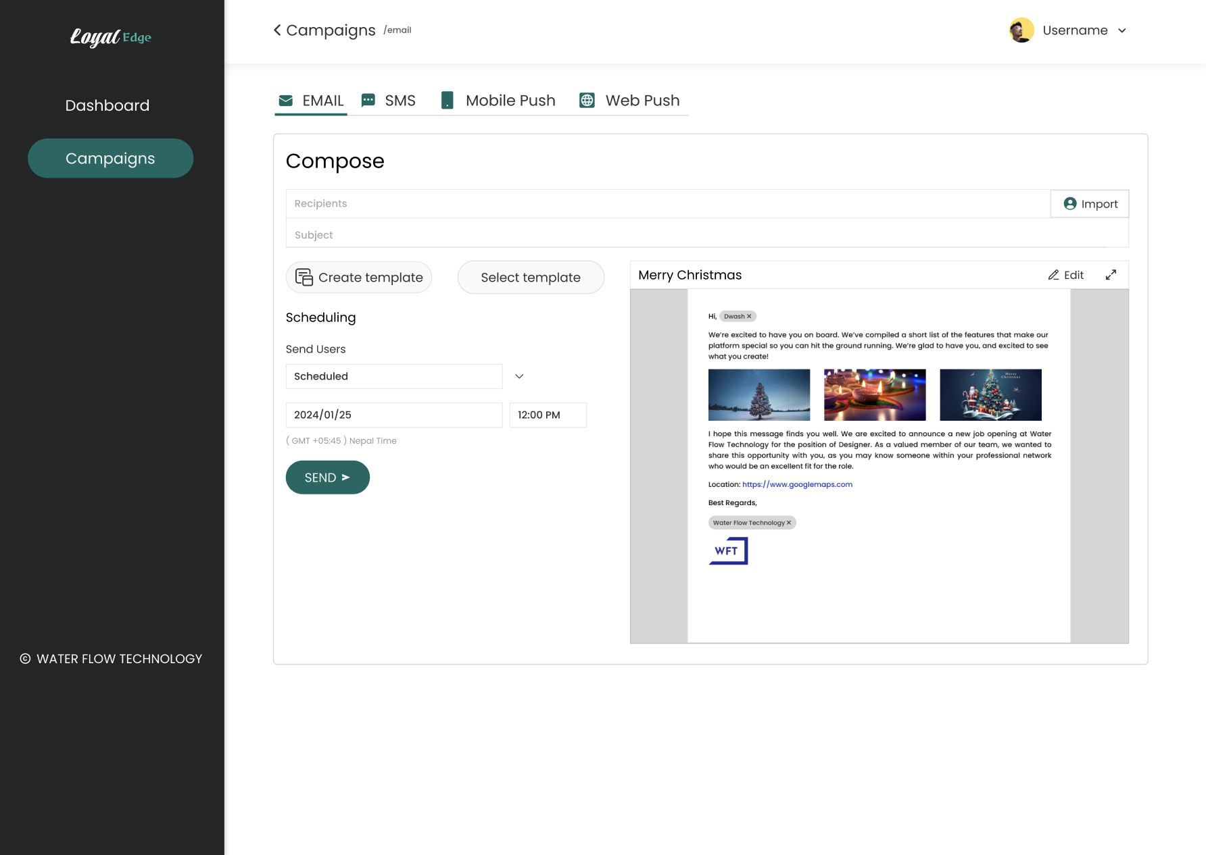Click the Recipients input field

668,203
